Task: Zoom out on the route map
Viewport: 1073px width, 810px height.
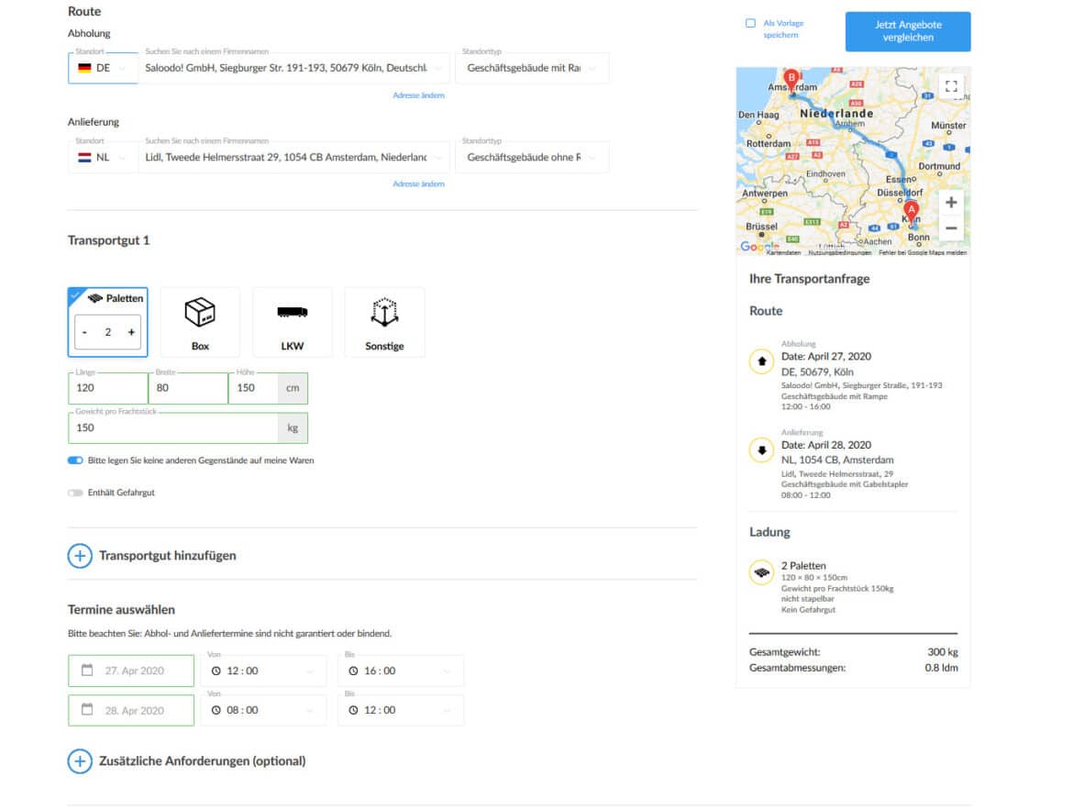Action: 951,228
